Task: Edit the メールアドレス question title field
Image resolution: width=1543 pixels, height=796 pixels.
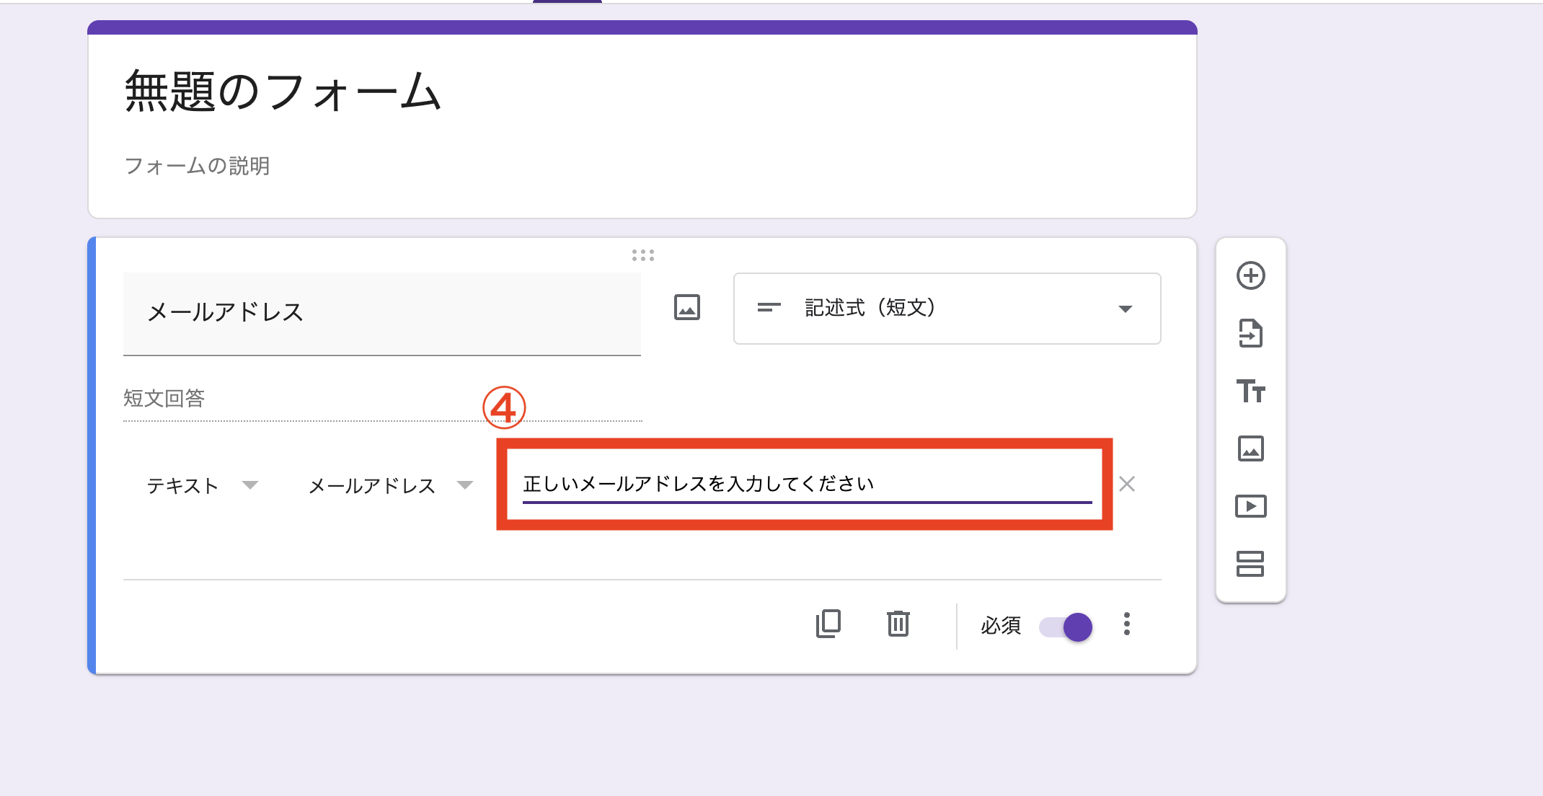Action: tap(381, 313)
